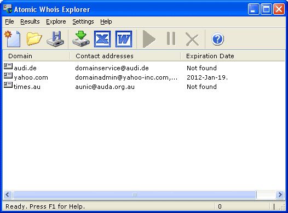Screen dimensions: 288x213
Task: Open the File menu
Action: [9, 21]
